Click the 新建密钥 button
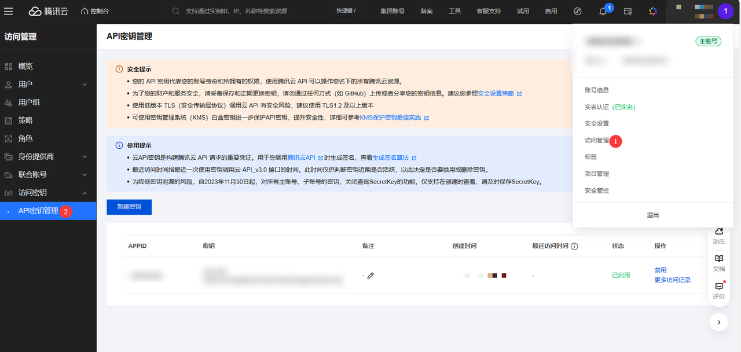This screenshot has height=352, width=741. click(129, 207)
